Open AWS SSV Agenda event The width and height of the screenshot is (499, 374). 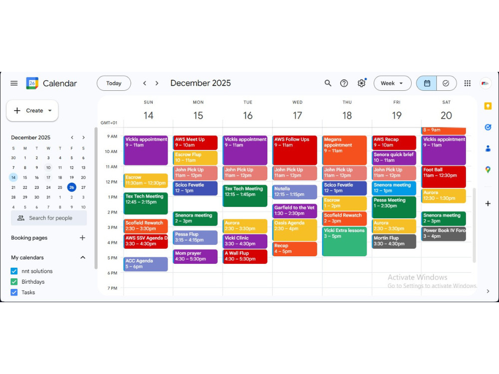(x=145, y=241)
